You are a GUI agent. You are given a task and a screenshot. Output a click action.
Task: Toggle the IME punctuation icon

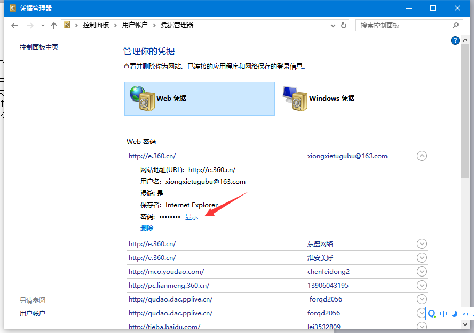(x=465, y=314)
